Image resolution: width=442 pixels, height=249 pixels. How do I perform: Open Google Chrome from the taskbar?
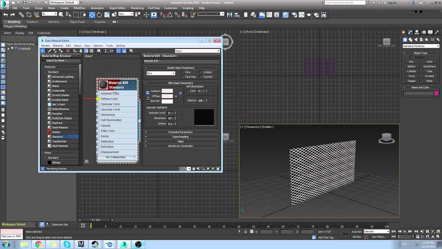tap(38, 245)
